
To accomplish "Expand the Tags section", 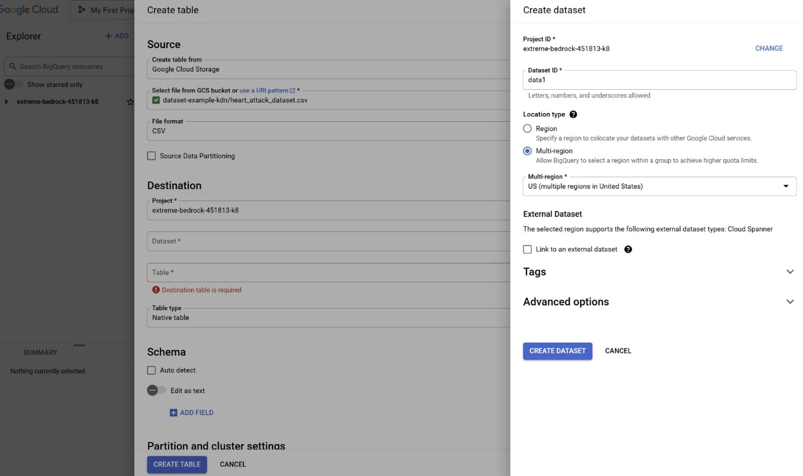I will point(659,272).
